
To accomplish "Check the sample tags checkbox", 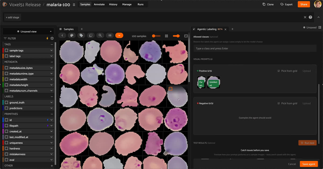I will [x=6, y=51].
